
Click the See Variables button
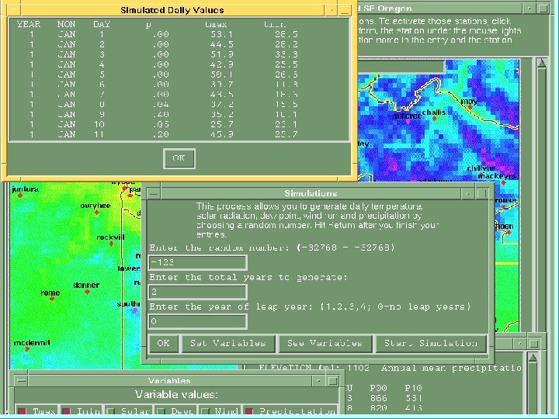[x=325, y=343]
